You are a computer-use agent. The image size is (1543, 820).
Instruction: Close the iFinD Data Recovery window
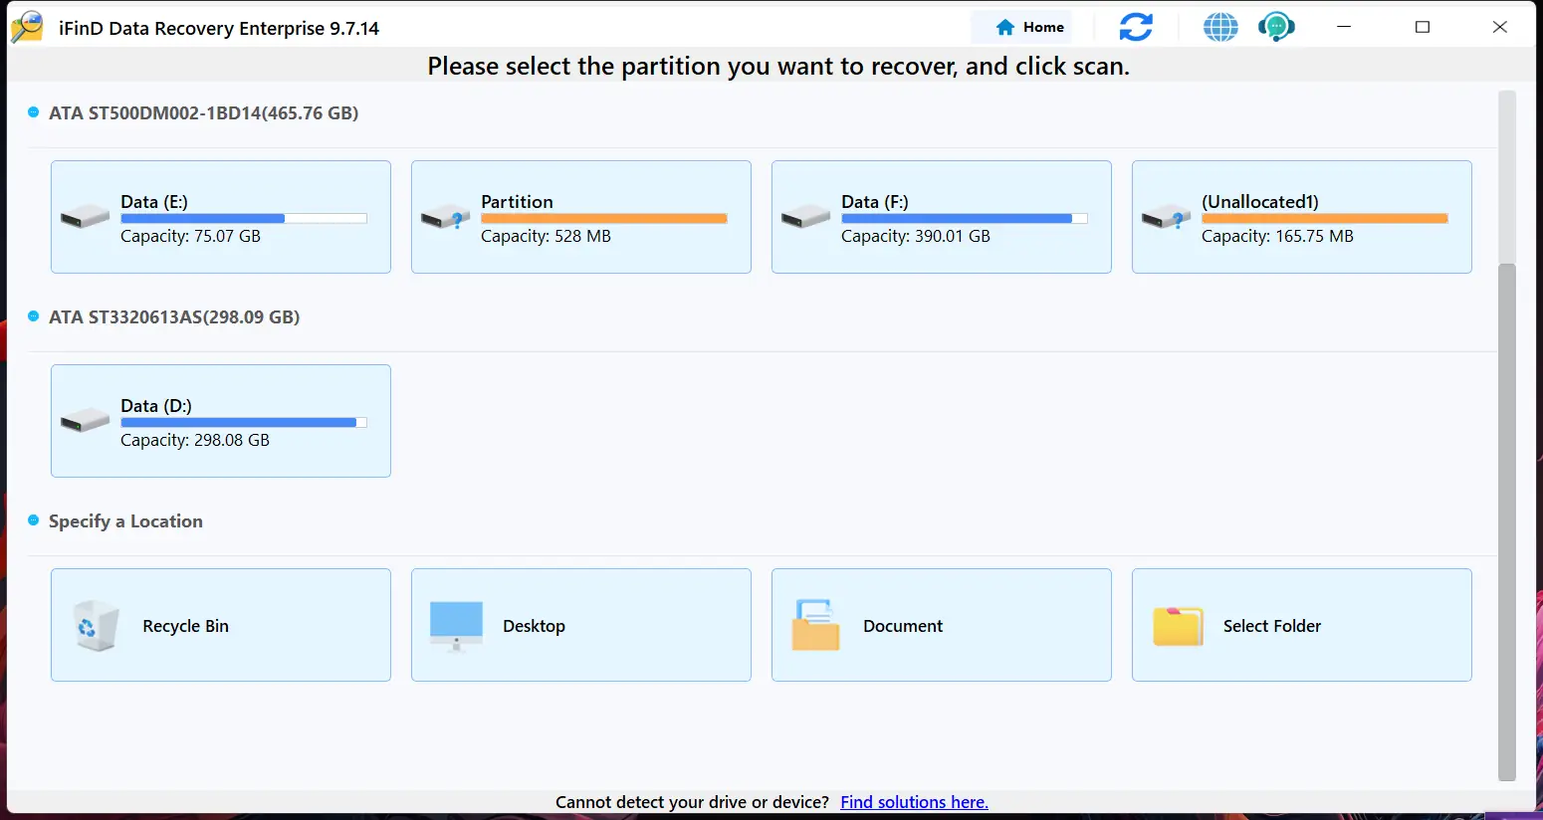tap(1500, 27)
